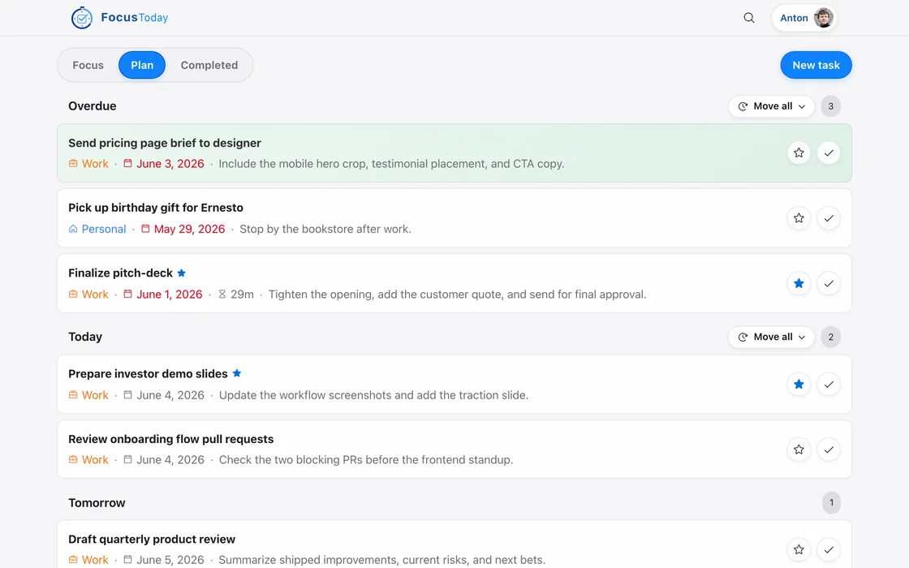
Task: Open Anton's profile avatar
Action: coord(823,18)
